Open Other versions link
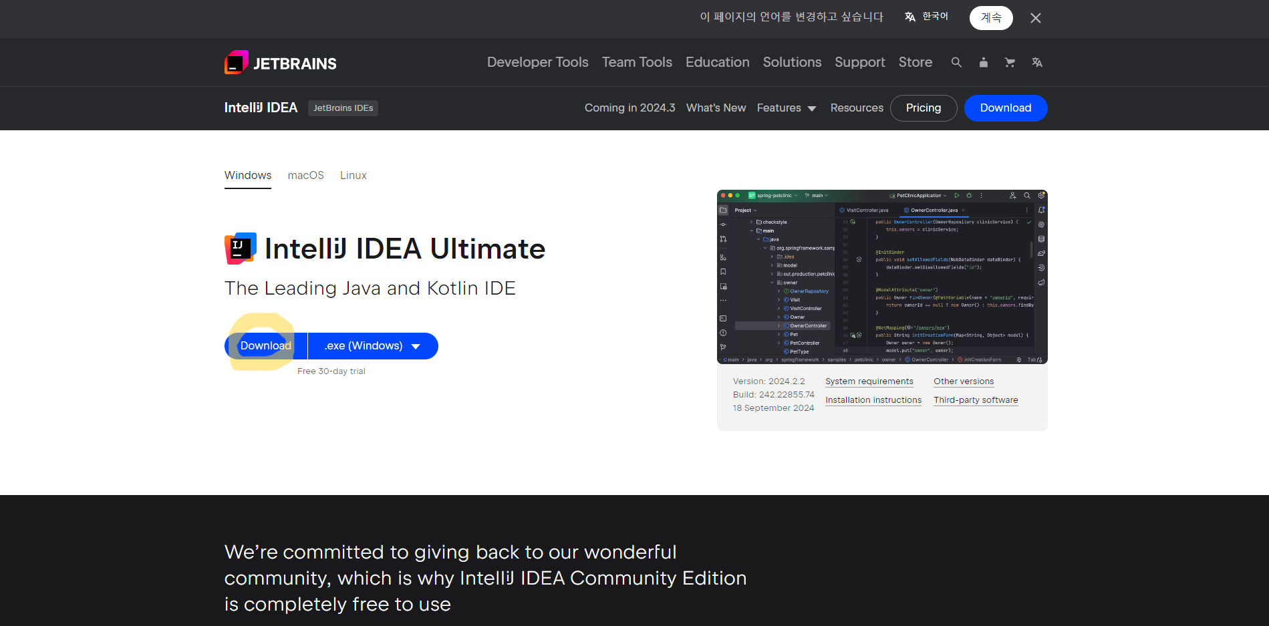1269x626 pixels. [x=964, y=381]
